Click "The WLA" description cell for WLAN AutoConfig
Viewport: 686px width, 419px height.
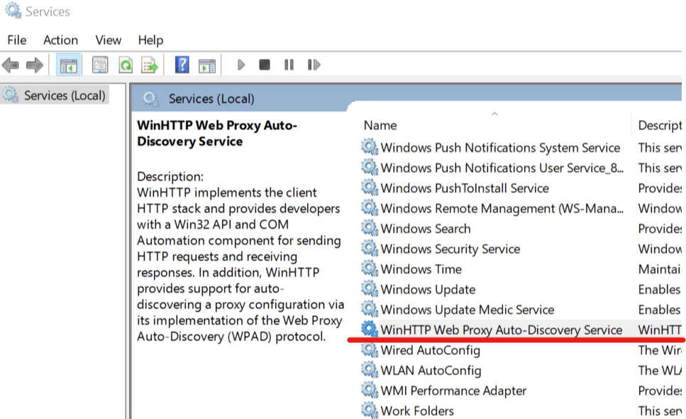(x=660, y=371)
